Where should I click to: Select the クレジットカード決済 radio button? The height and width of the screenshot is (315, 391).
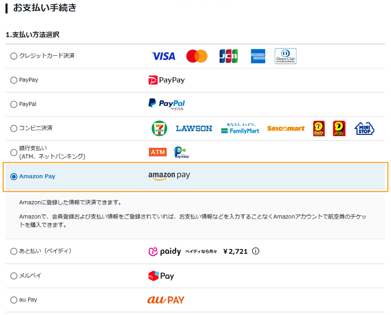[x=14, y=56]
